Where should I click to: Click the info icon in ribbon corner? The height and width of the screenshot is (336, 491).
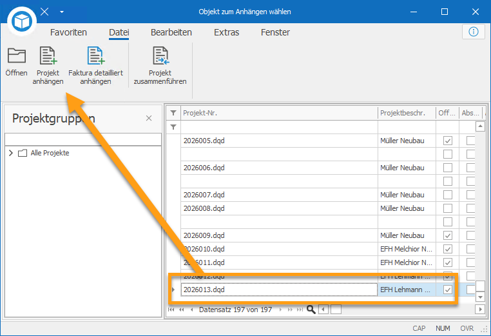click(x=473, y=32)
